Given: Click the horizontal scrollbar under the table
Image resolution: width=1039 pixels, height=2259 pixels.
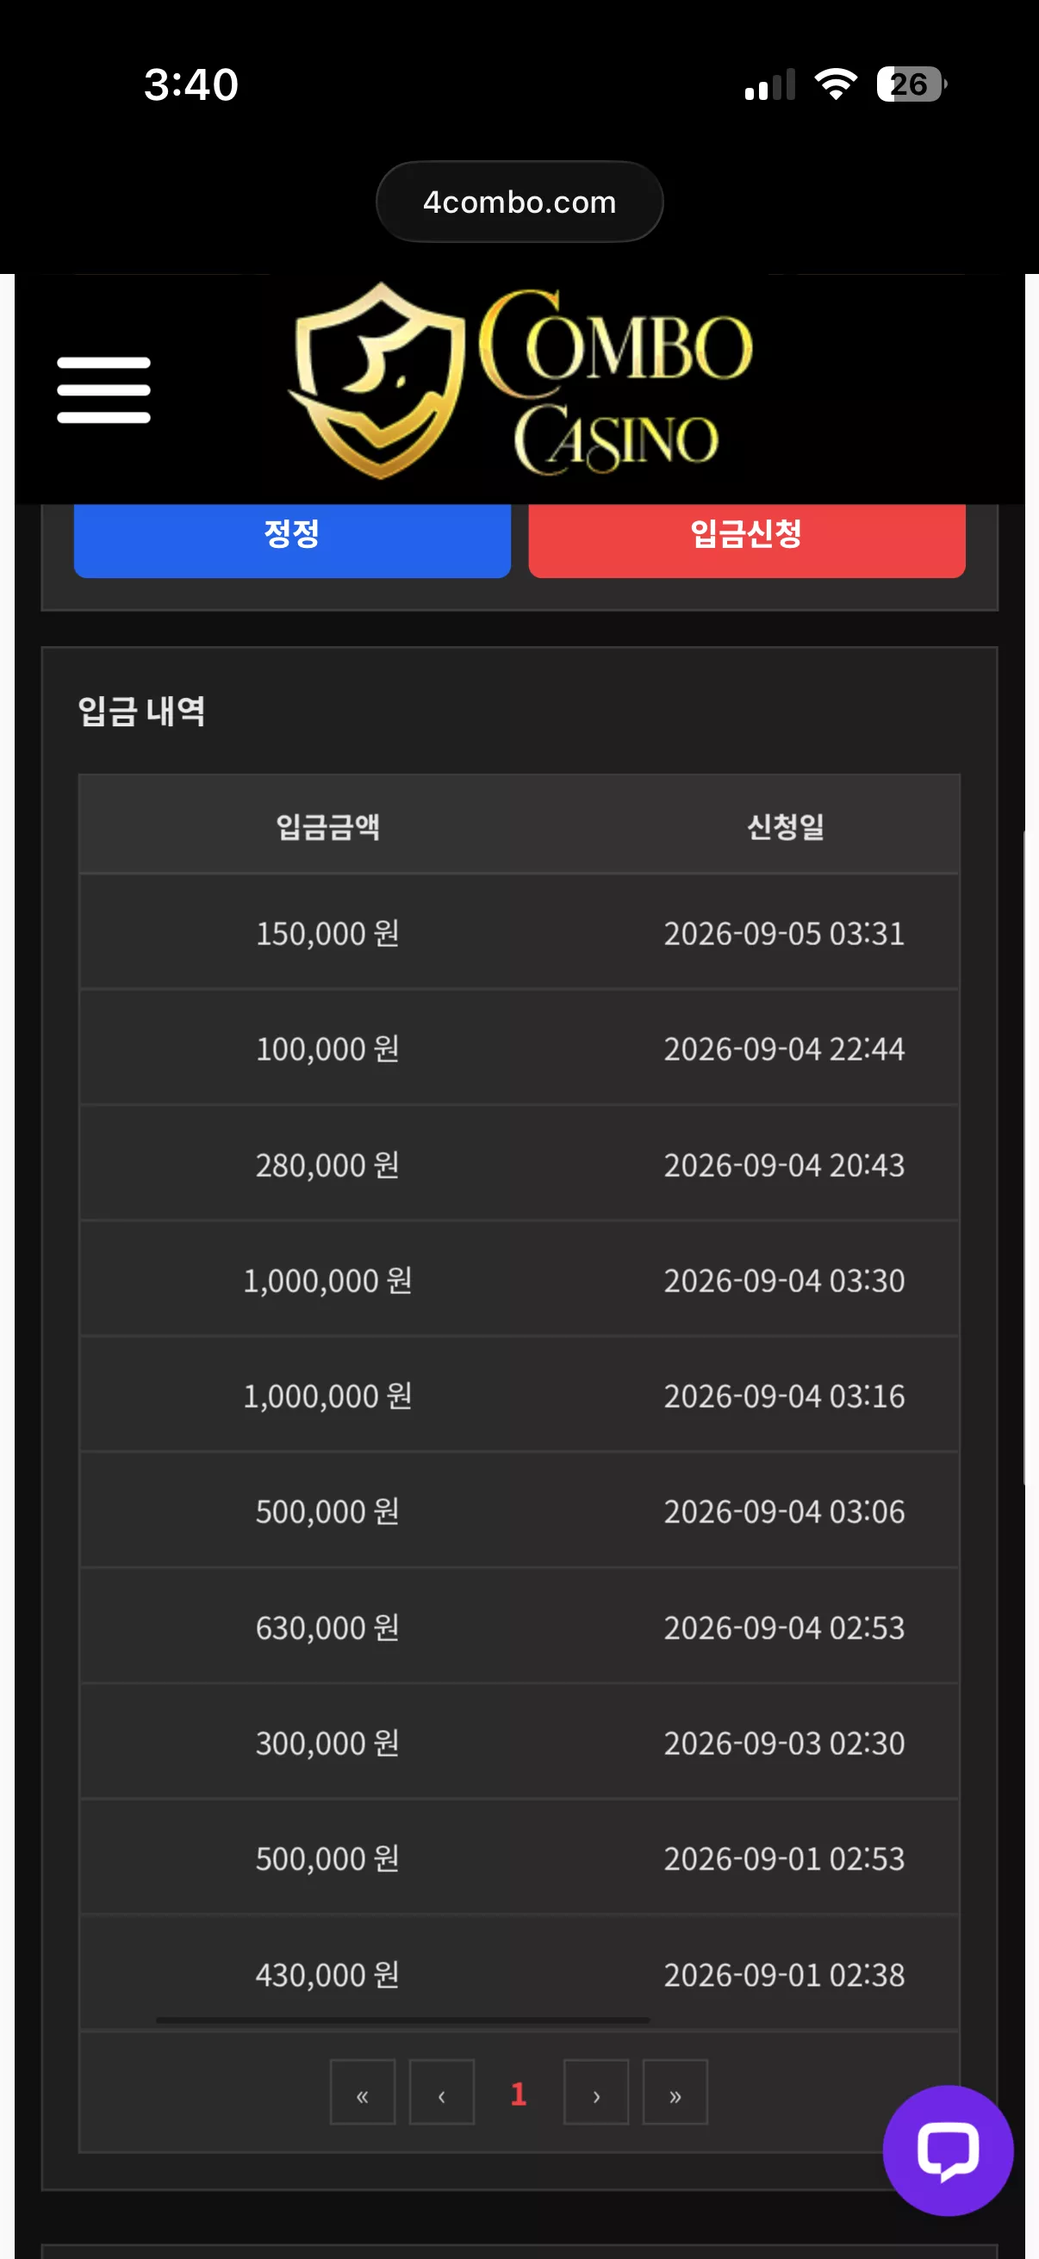Looking at the screenshot, I should pyautogui.click(x=403, y=2019).
